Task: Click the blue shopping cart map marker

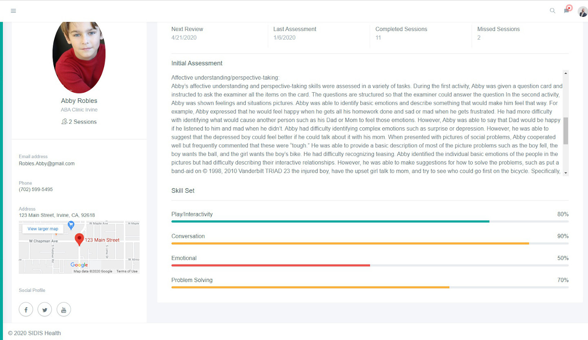Action: click(71, 224)
